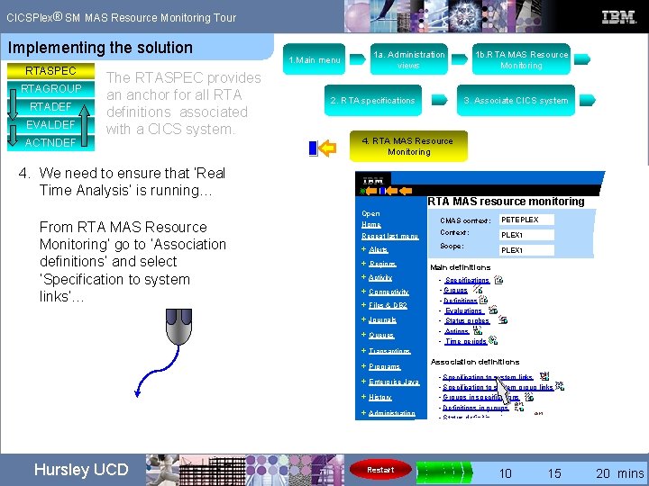Expand the Queues plus sign
The image size is (649, 486).
tap(363, 334)
